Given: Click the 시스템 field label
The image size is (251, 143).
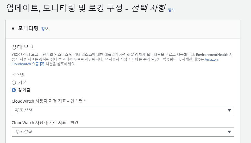Looking at the screenshot, I should click(18, 75).
